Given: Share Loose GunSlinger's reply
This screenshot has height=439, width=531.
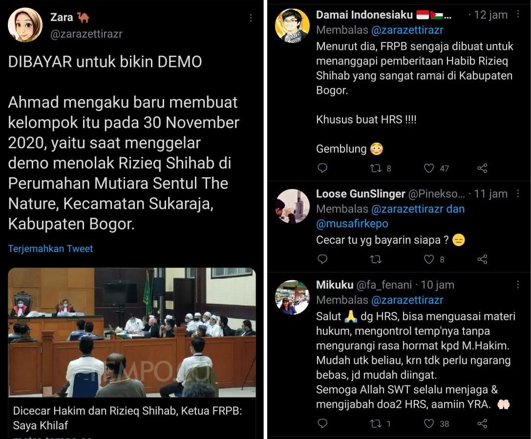Looking at the screenshot, I should [x=482, y=259].
